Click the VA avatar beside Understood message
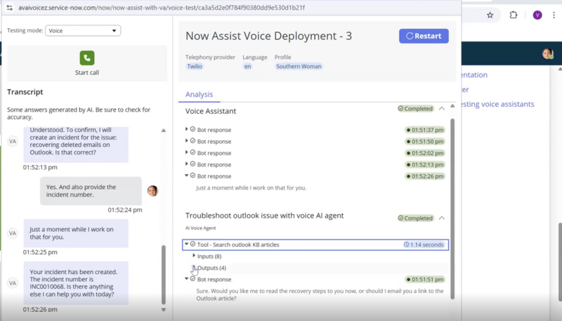Viewport: 562px width, 321px height. coord(13,141)
